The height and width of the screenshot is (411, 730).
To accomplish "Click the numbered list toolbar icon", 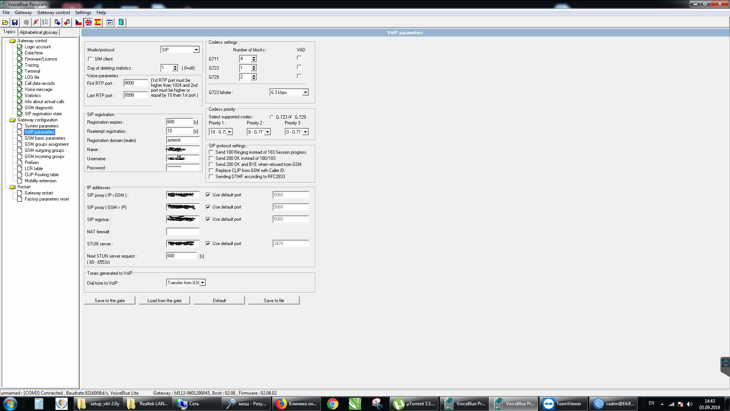I will pyautogui.click(x=45, y=22).
